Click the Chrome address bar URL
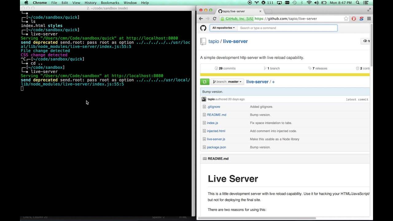Image resolution: width=393 pixels, height=221 pixels. 286,18
